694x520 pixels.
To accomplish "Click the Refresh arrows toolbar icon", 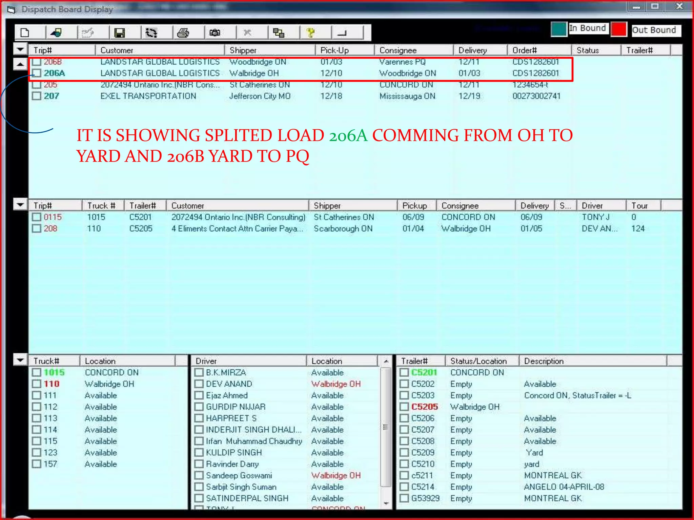I will [151, 33].
